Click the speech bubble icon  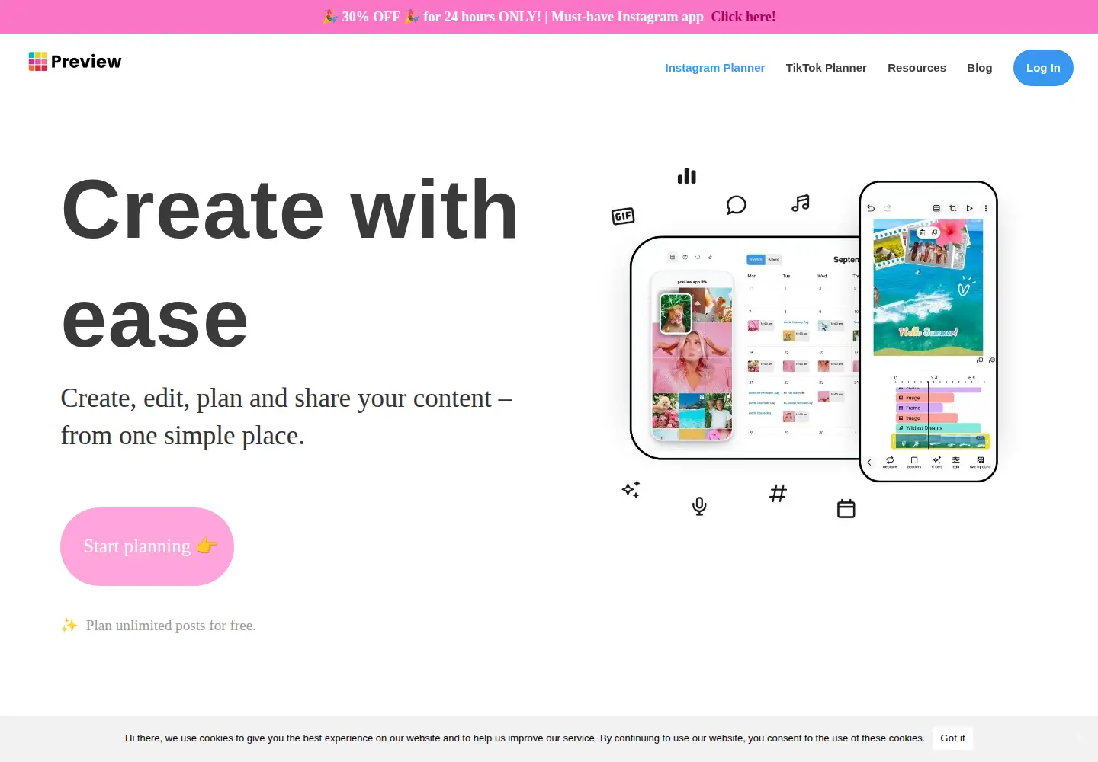(x=736, y=205)
